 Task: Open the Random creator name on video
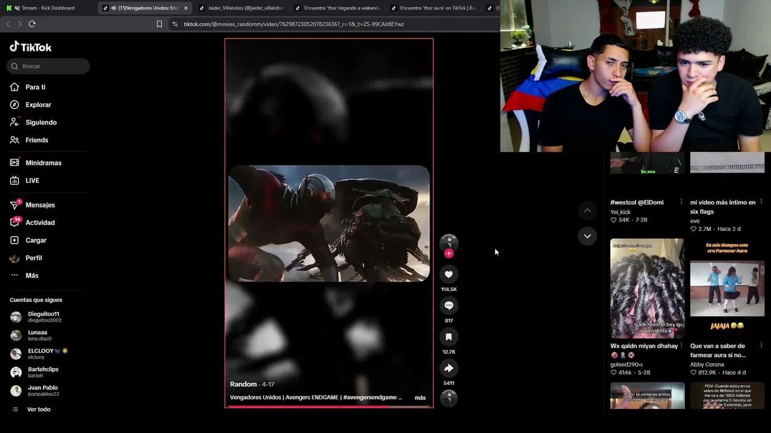click(x=243, y=384)
